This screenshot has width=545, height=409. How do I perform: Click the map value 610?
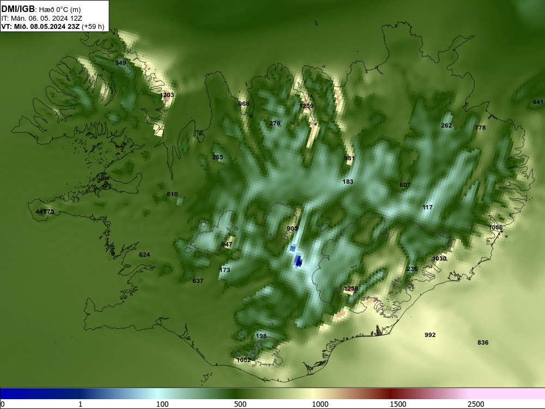coord(172,195)
